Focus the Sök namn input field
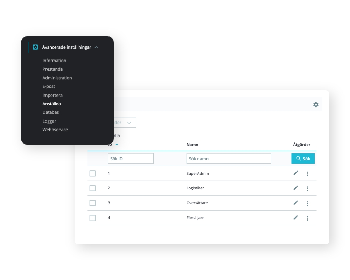 (229, 159)
